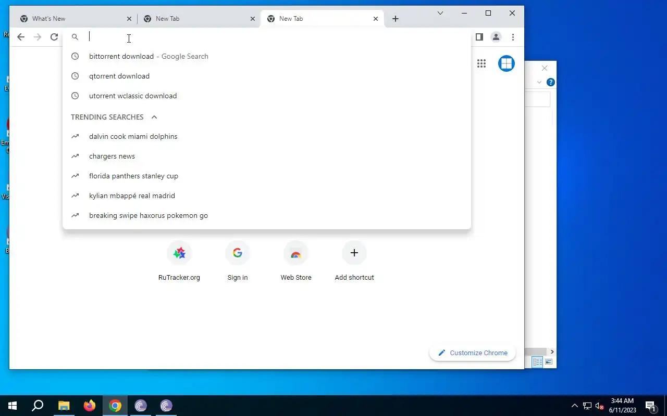Open the second BitTorrent taskbar icon
667x416 pixels.
pyautogui.click(x=166, y=406)
